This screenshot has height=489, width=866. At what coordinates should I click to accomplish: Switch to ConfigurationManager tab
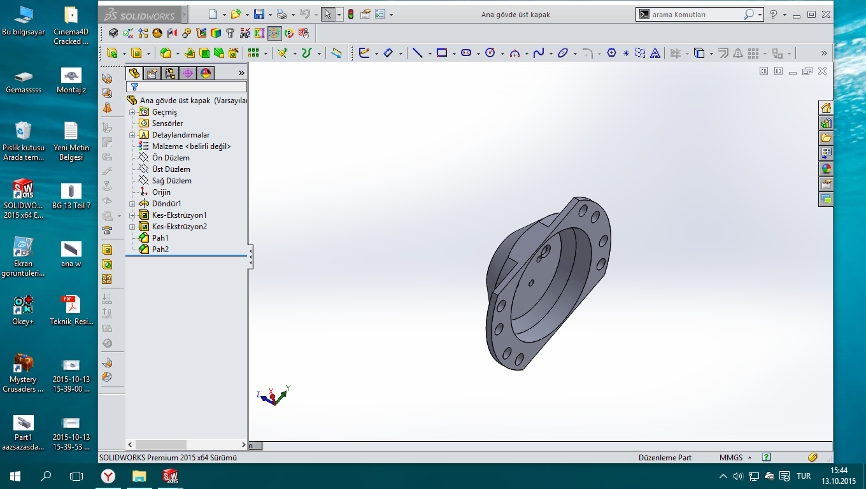click(x=169, y=73)
